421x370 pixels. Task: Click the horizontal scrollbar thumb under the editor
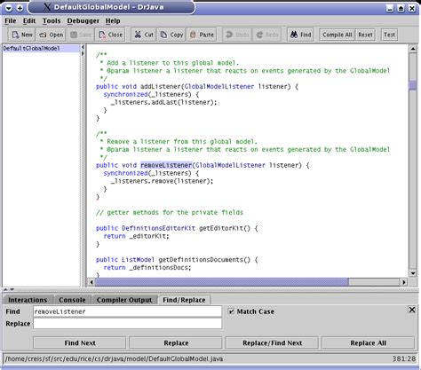click(221, 282)
